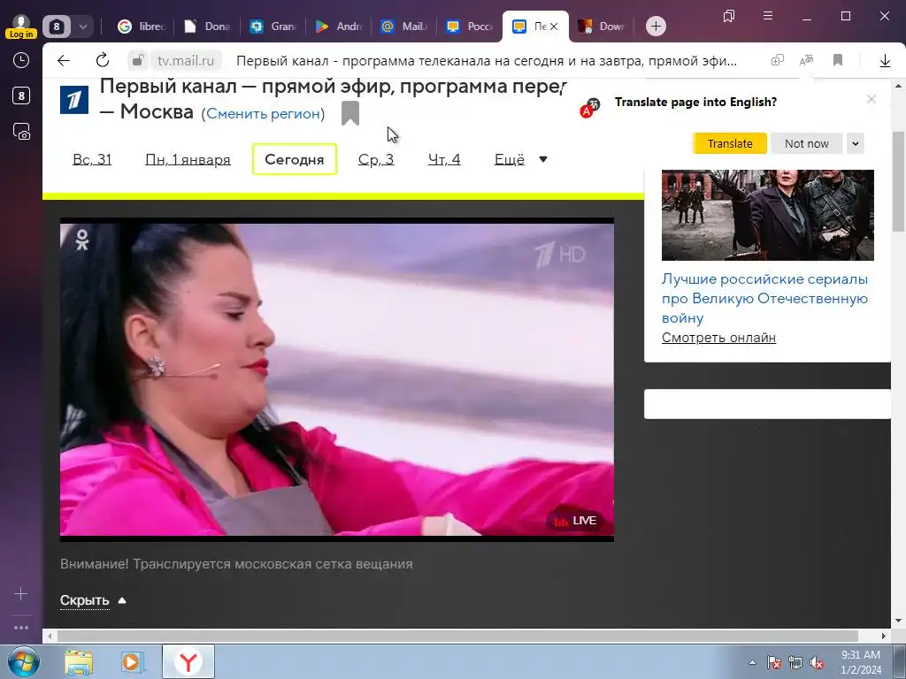Open the history clock in sidebar
Viewport: 906px width, 679px height.
(x=21, y=60)
